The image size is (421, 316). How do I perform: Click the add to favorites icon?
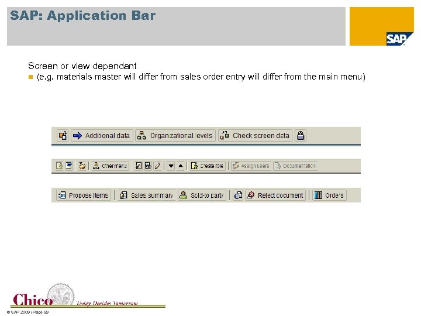[x=138, y=166]
